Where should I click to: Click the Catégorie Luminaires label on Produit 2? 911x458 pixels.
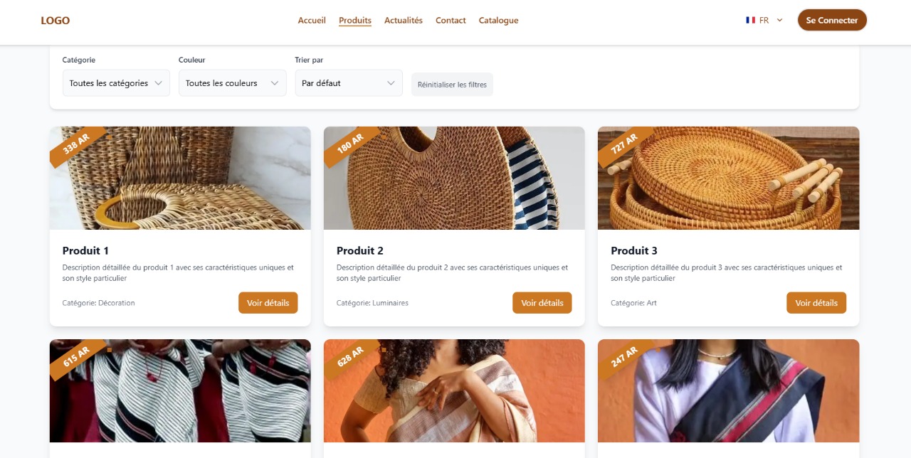(372, 302)
